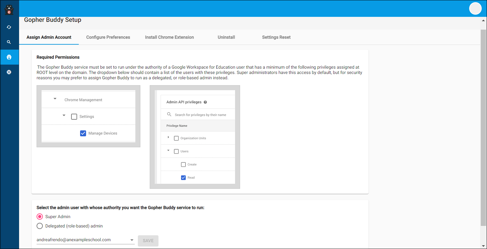The image size is (487, 249).
Task: Click the magnifier in the privileges search
Action: click(x=169, y=115)
